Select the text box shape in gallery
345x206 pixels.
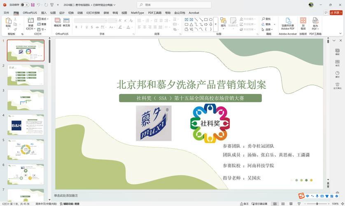[x=186, y=19]
